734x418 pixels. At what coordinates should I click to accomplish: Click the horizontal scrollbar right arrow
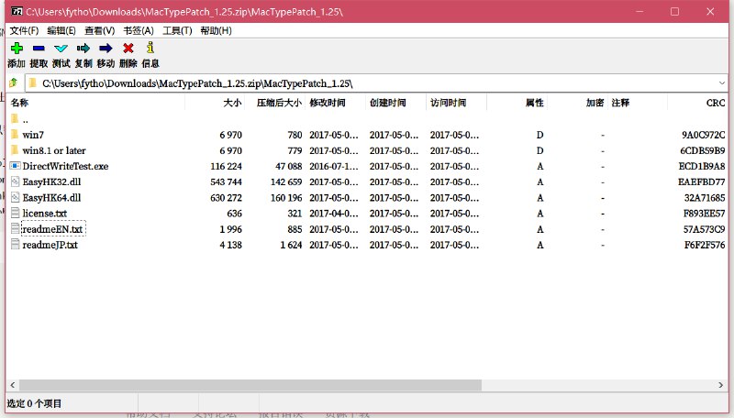click(x=721, y=385)
